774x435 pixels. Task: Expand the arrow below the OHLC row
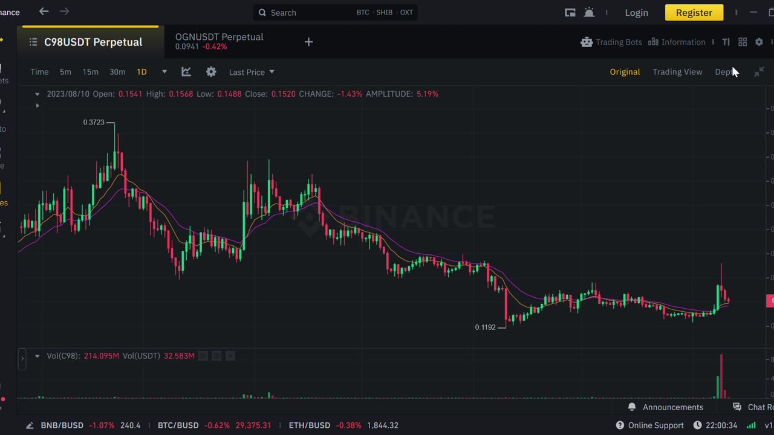(37, 106)
